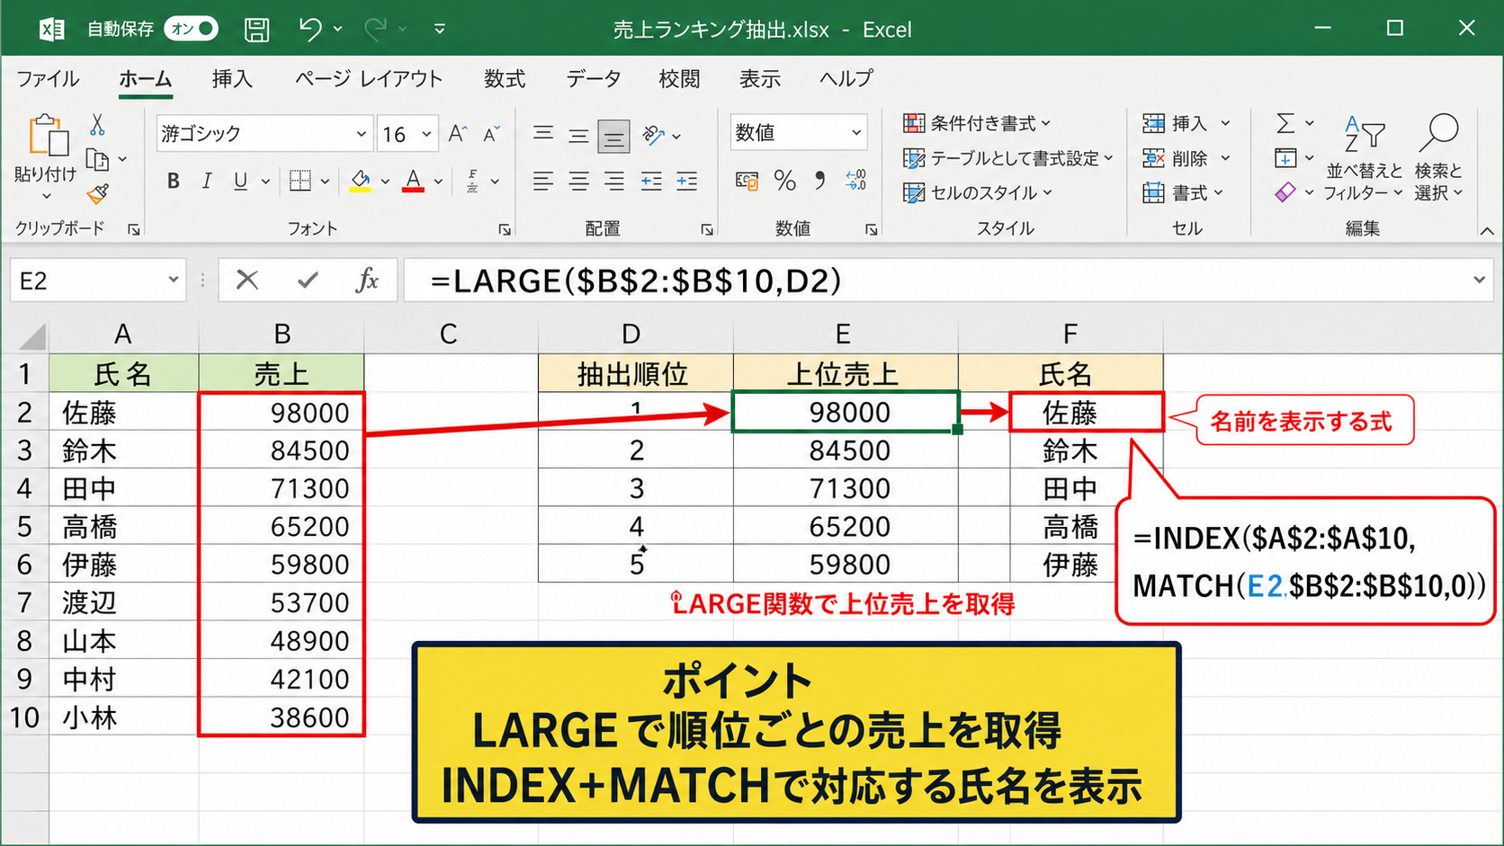Click column B header
The width and height of the screenshot is (1504, 846).
(x=282, y=334)
